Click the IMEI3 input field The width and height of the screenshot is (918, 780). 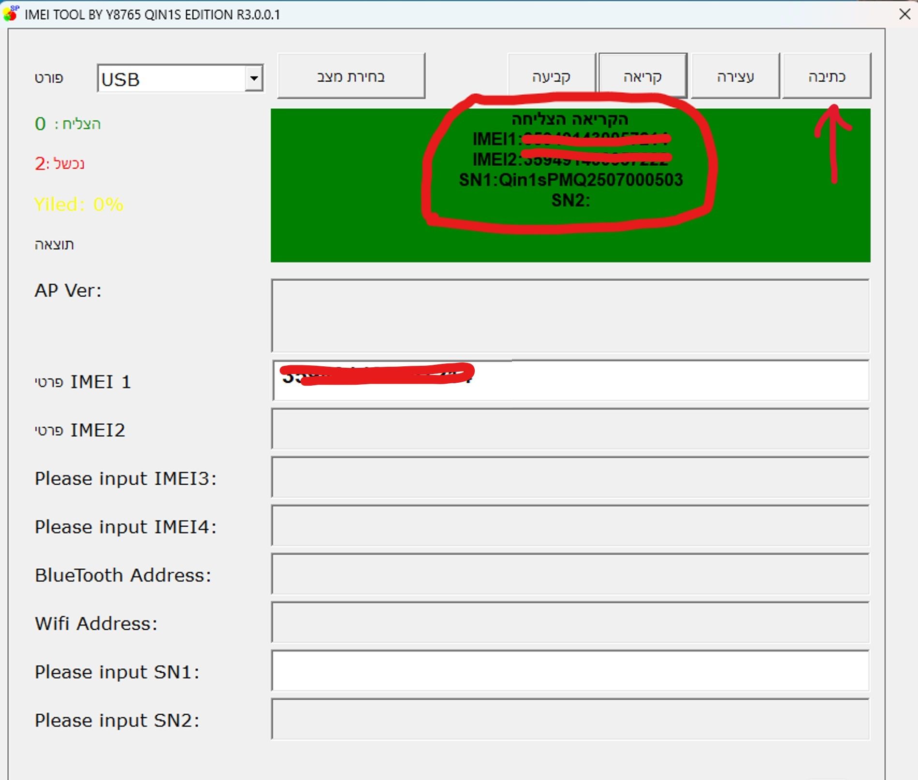click(570, 477)
